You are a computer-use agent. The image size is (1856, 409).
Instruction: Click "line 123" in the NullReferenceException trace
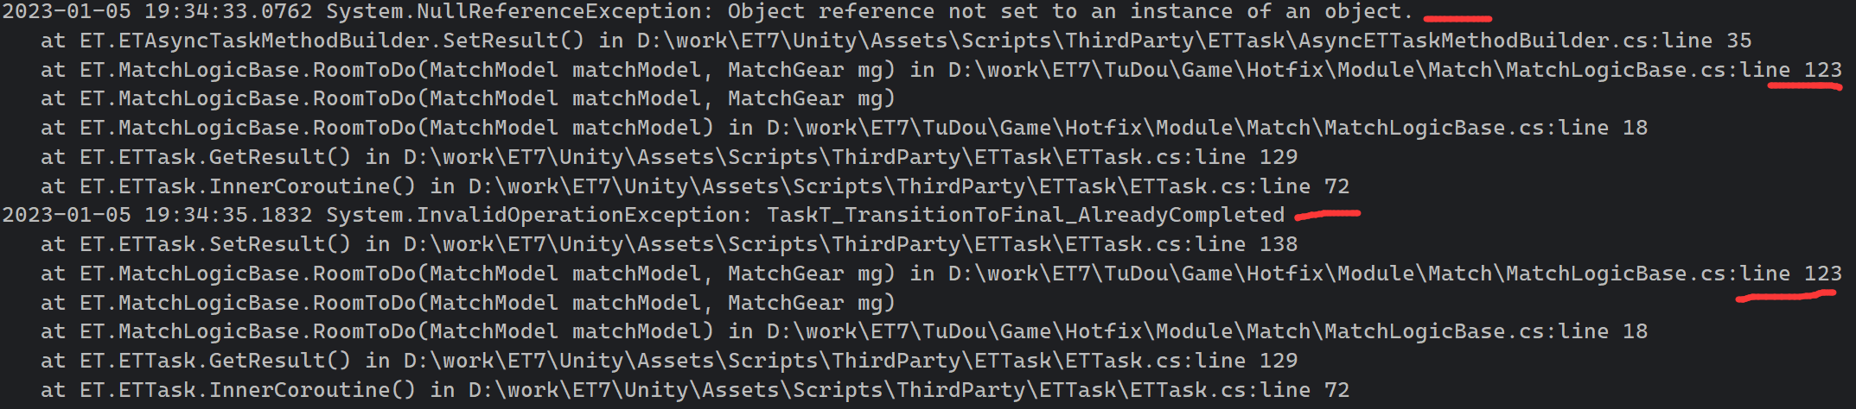coord(1790,70)
